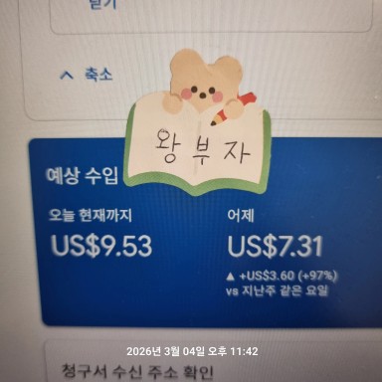Click the bear's left paw on book
This screenshot has height=382, width=382.
(172, 103)
